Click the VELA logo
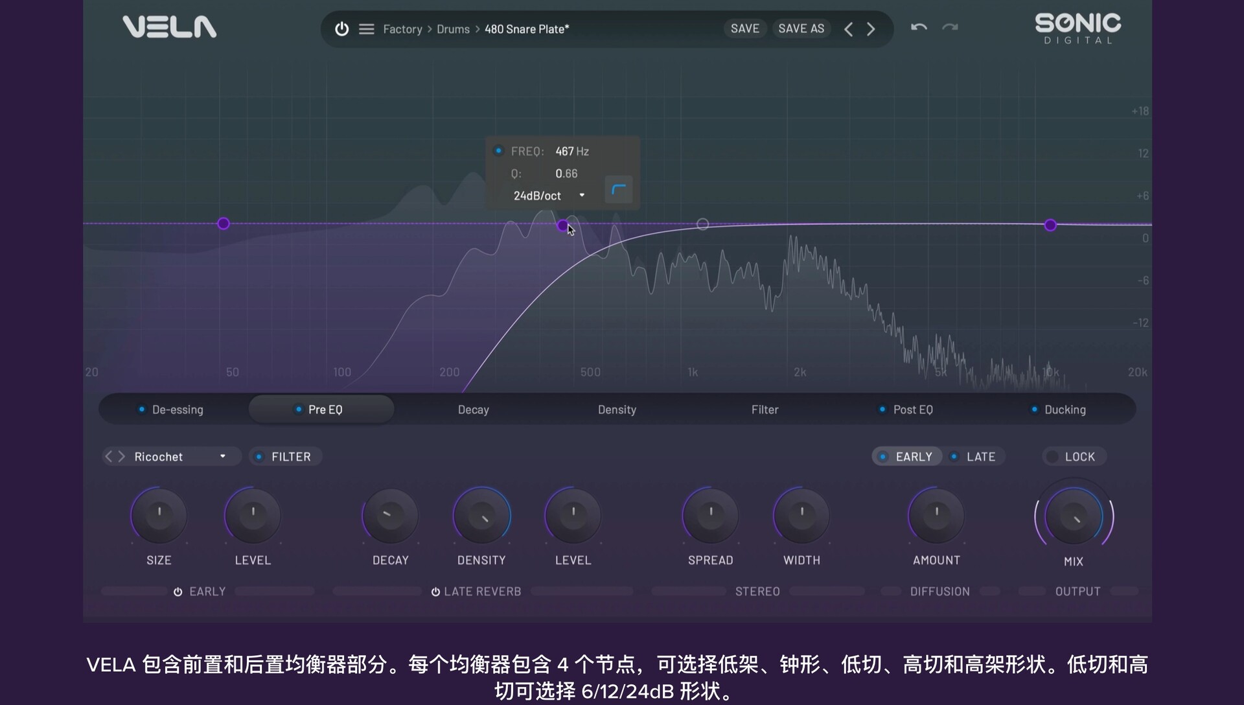The height and width of the screenshot is (705, 1244). pos(170,27)
